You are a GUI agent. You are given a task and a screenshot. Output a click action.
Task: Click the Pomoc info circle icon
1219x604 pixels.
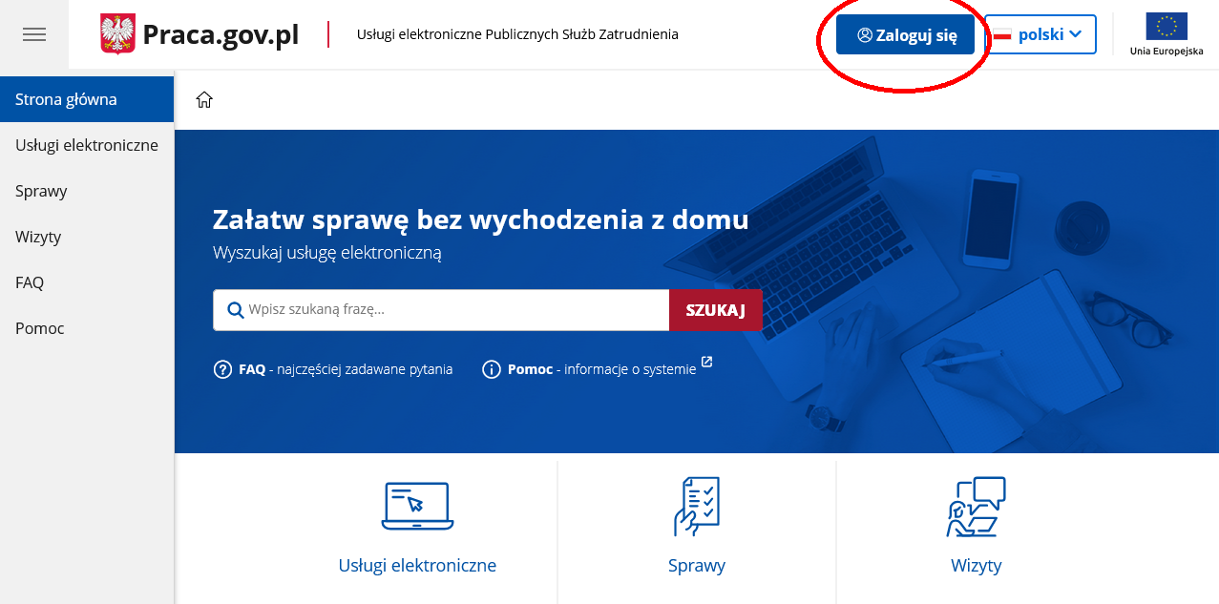(x=492, y=369)
